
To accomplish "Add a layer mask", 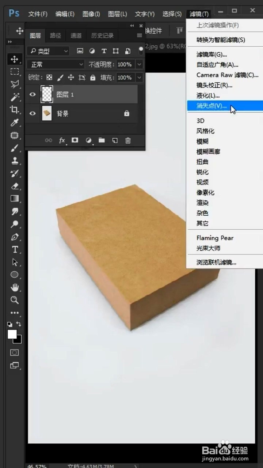I will (75, 140).
